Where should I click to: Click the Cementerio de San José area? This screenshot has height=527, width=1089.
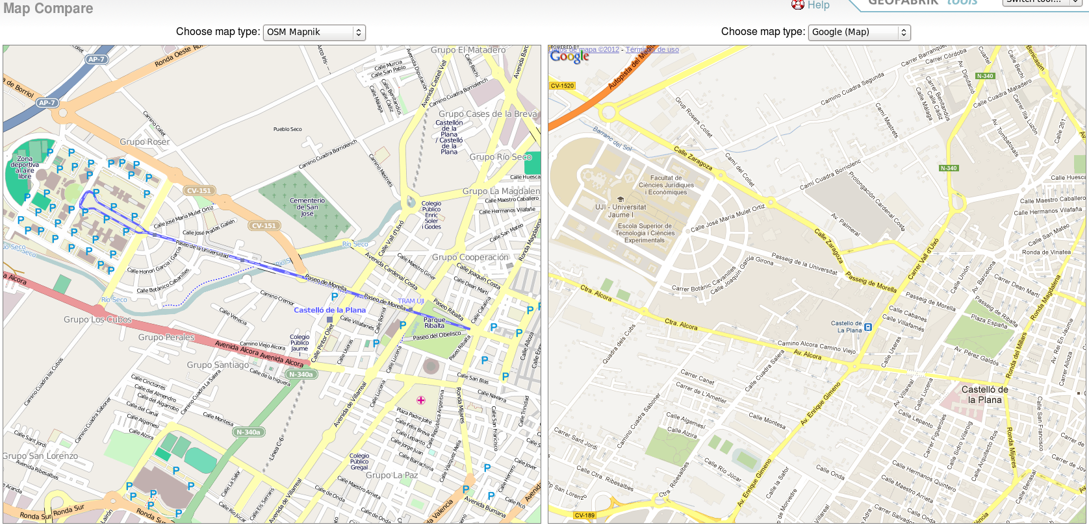(x=307, y=207)
